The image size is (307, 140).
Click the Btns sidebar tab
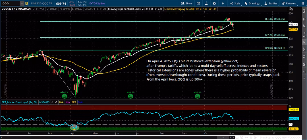tap(304, 35)
